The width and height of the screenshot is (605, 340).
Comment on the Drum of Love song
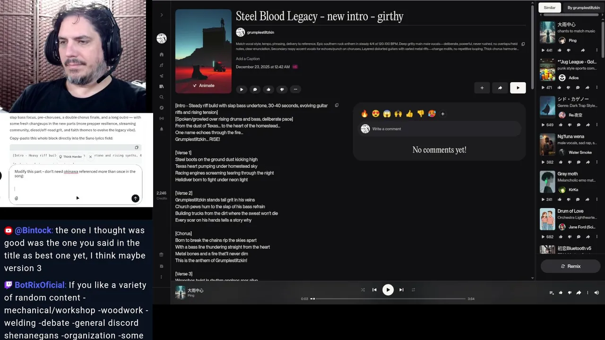coord(579,237)
